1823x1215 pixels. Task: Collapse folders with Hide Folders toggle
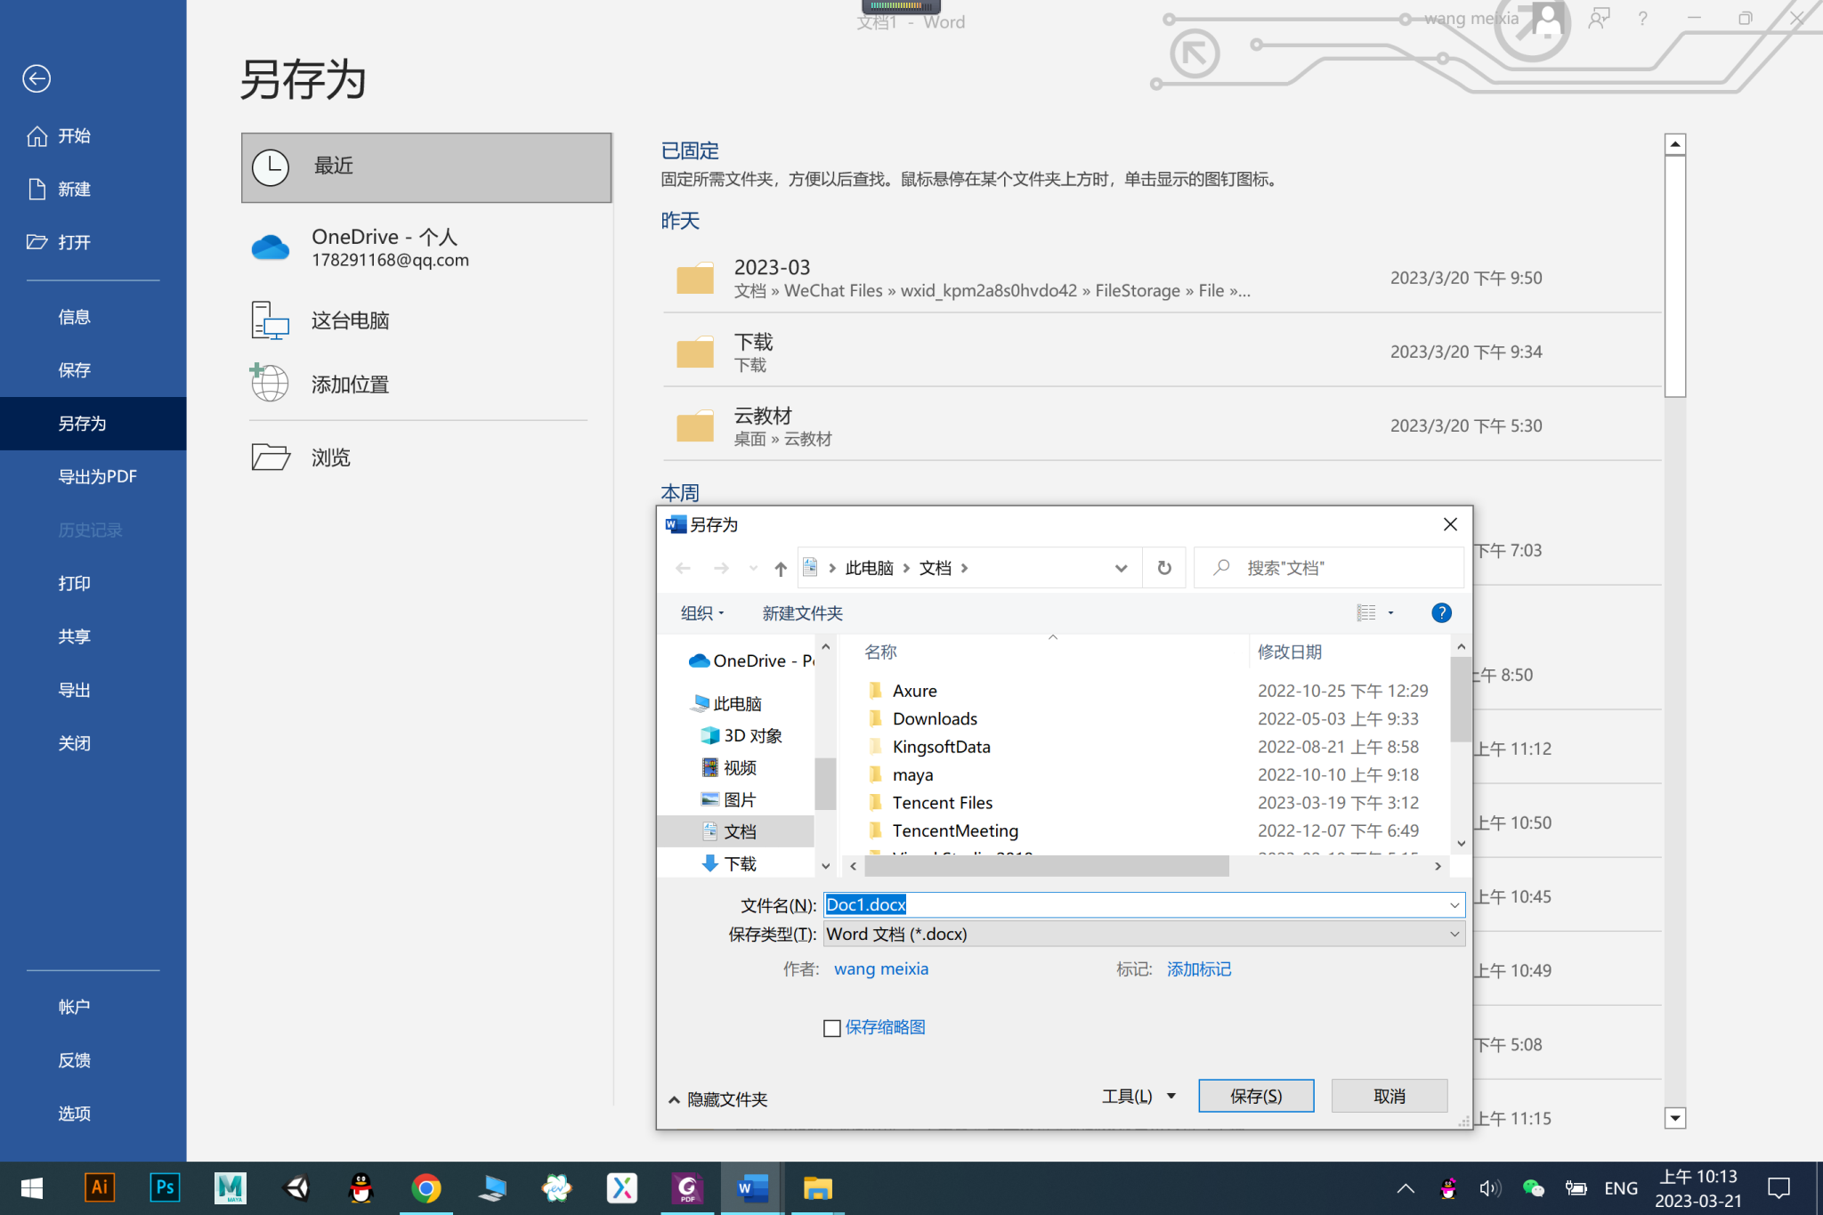point(717,1099)
